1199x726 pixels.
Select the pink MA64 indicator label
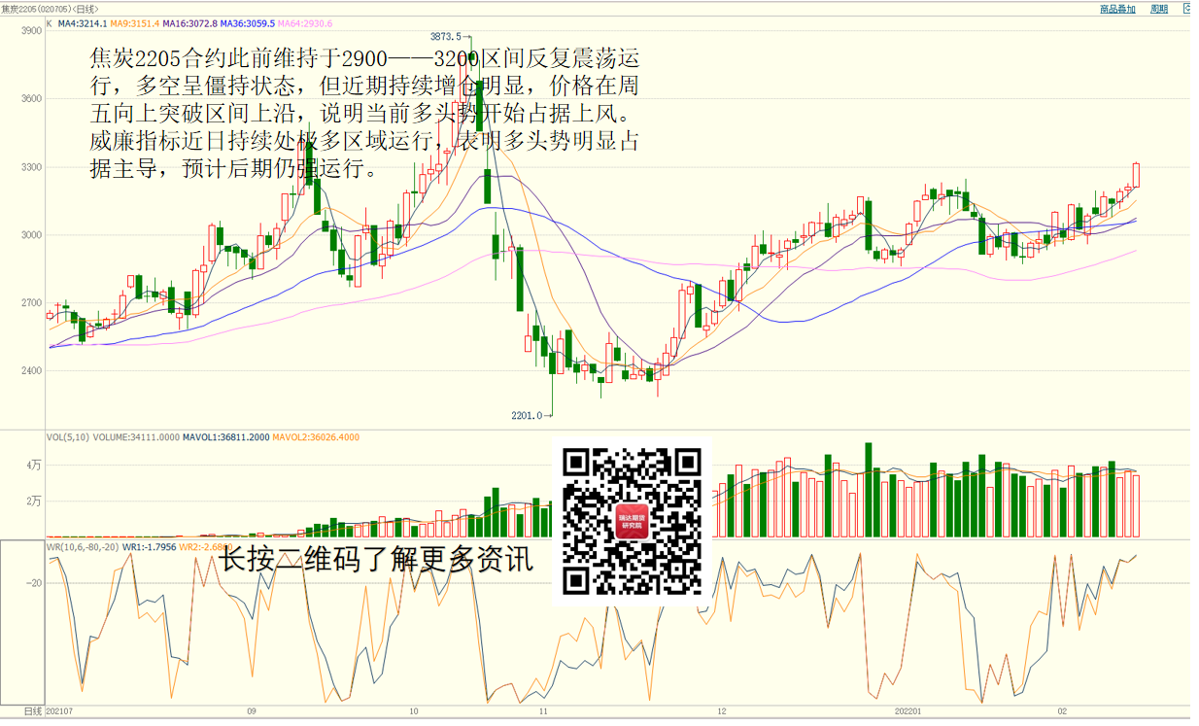[x=305, y=22]
